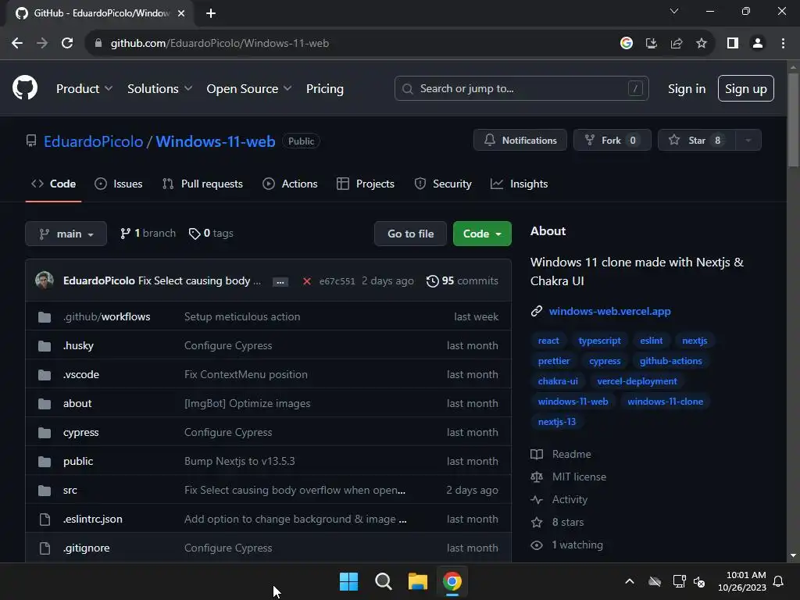Click EduardoPicolo avatar in commit row
Viewport: 800px width, 600px height.
45,280
